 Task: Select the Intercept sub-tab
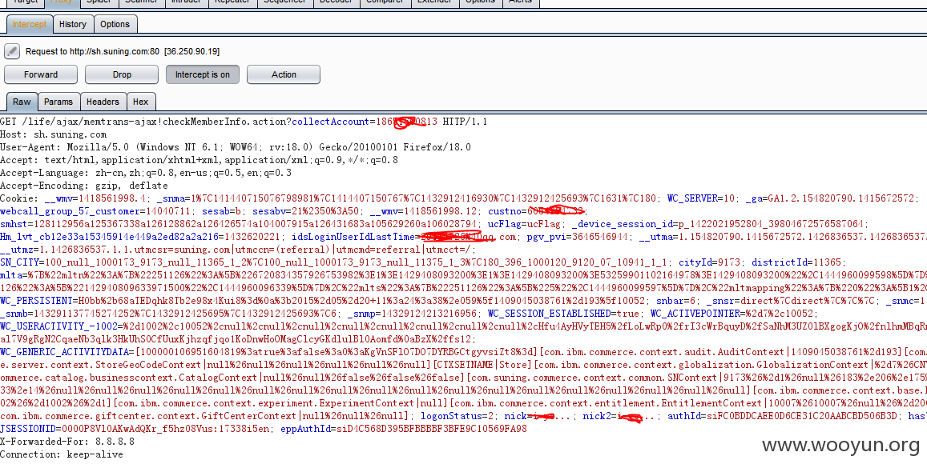click(30, 24)
